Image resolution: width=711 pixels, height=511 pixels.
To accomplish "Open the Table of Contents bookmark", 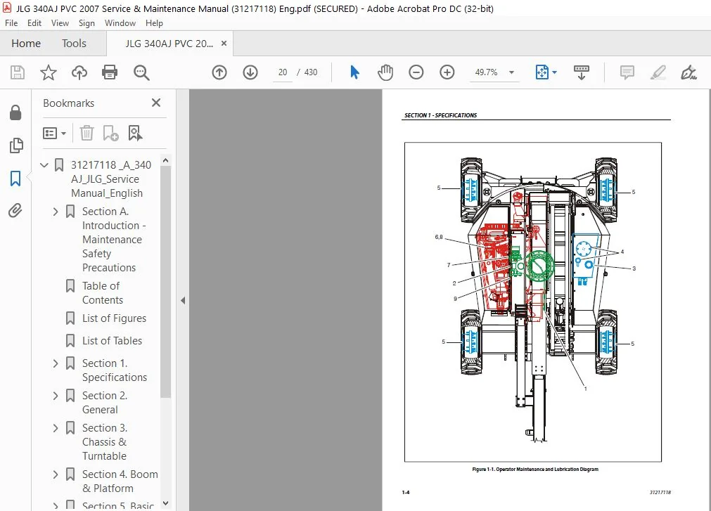I will tap(103, 292).
